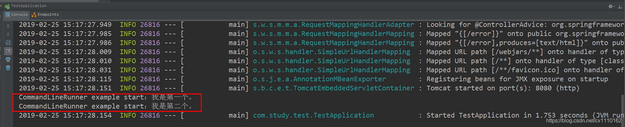The image size is (625, 127).
Task: Open the Console tab
Action: point(16,15)
